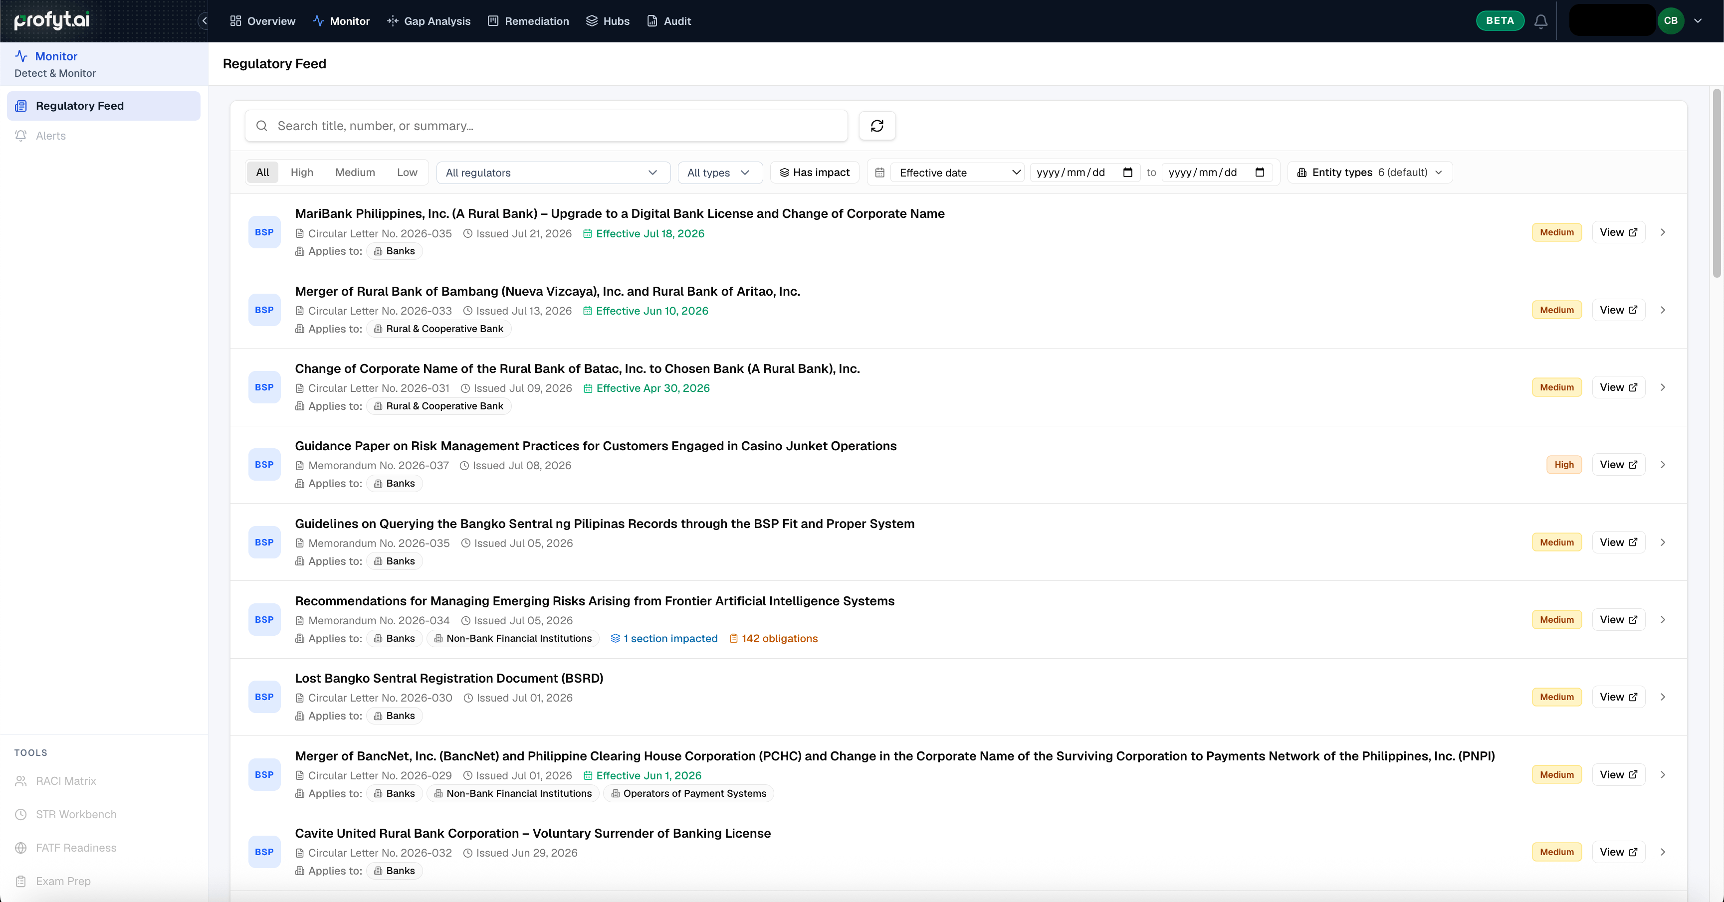Open the start date calendar picker icon
The width and height of the screenshot is (1724, 902).
click(1128, 173)
